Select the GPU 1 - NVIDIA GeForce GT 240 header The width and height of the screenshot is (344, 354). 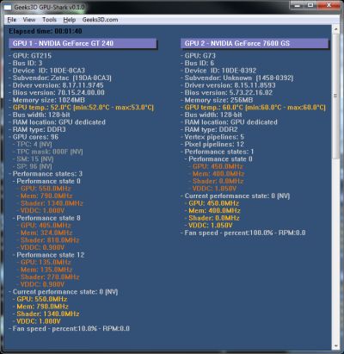(83, 43)
